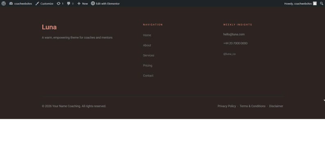Click the WEEKLY INSIGHTS heading text
Image resolution: width=325 pixels, height=153 pixels.
click(x=237, y=24)
